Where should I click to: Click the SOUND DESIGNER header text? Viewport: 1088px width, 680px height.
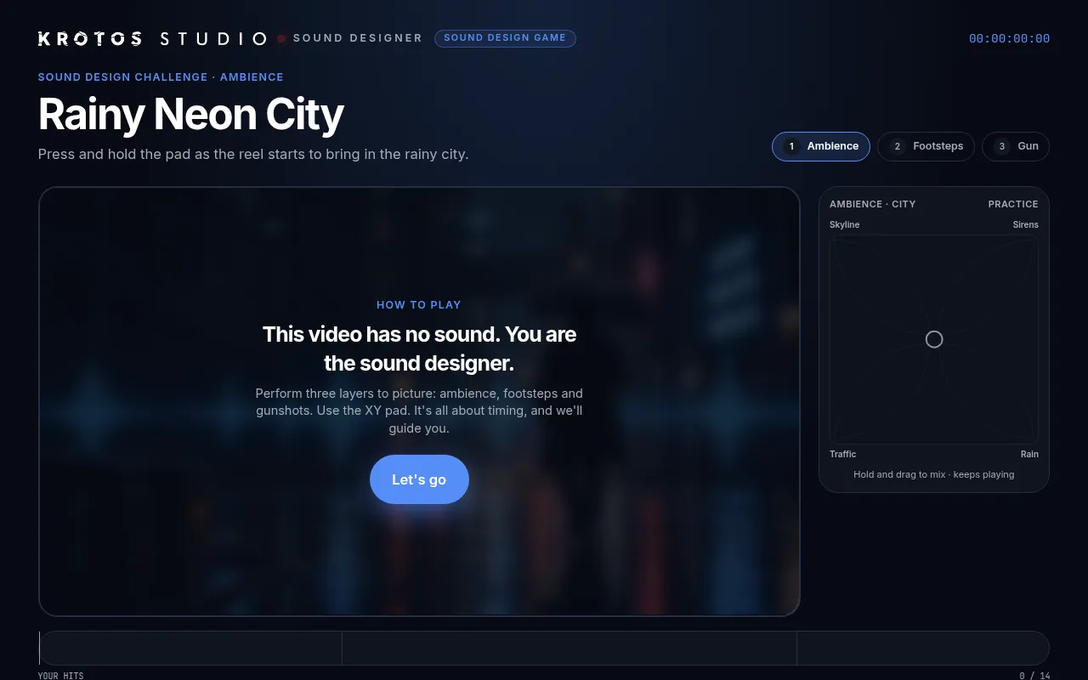tap(358, 38)
